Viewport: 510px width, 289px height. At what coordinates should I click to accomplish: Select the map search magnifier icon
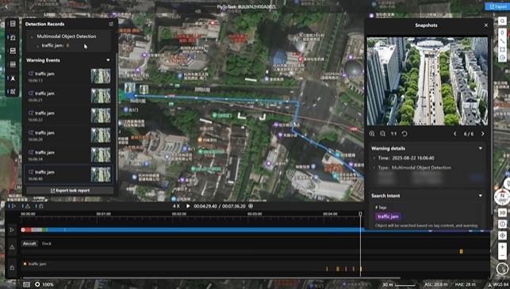coord(502,21)
